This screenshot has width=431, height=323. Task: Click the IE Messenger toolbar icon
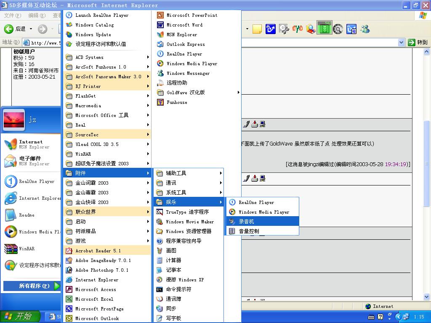coord(365,29)
